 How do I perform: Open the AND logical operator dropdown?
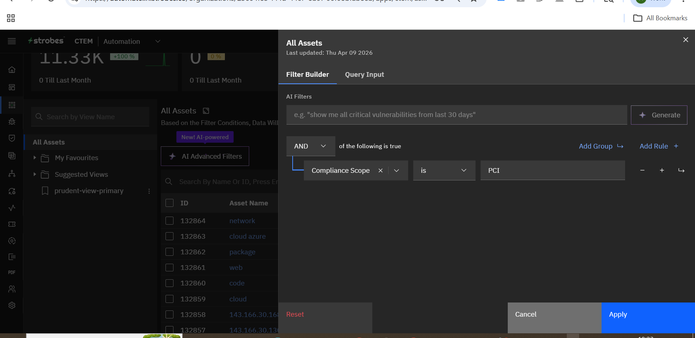[x=311, y=146]
